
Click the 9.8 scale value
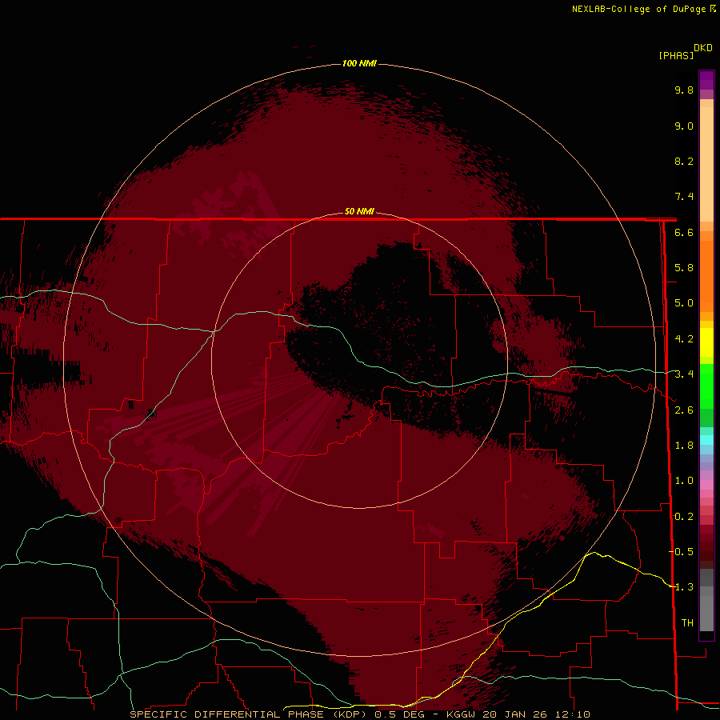[684, 90]
